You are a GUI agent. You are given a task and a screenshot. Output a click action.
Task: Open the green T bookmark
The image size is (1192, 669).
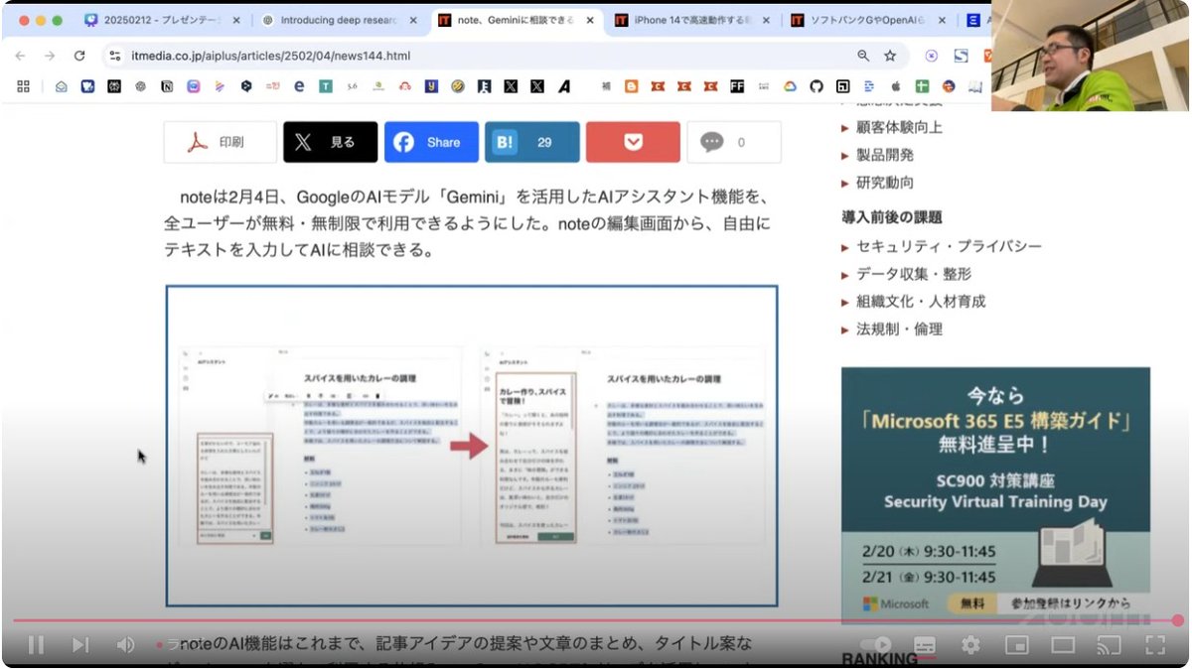[x=326, y=86]
